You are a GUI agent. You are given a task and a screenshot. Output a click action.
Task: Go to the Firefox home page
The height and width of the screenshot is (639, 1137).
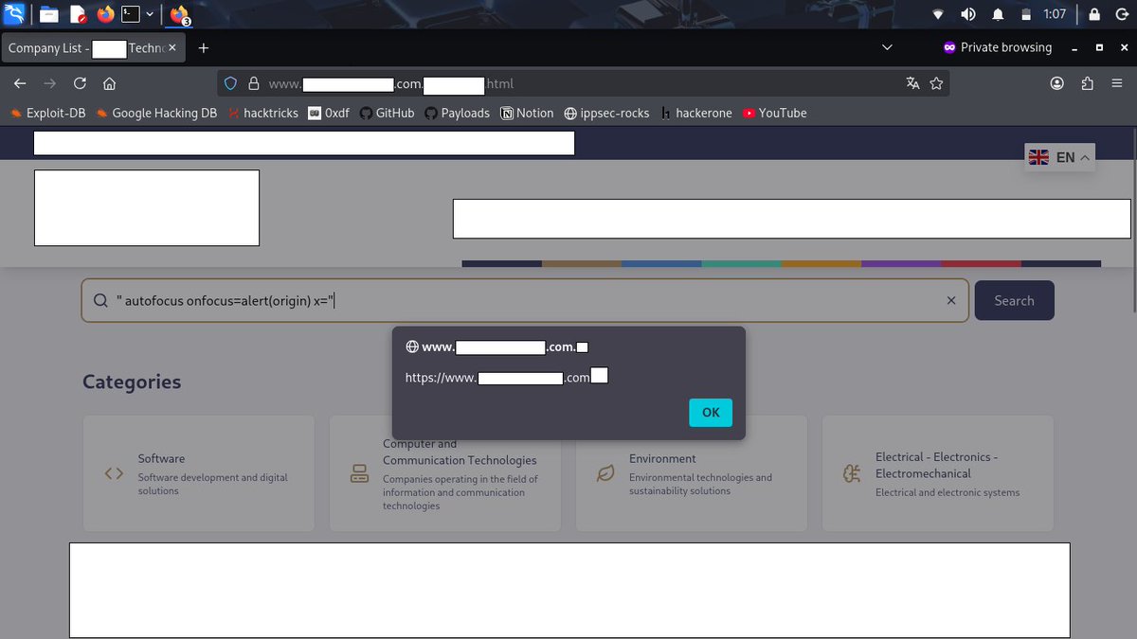coord(109,83)
